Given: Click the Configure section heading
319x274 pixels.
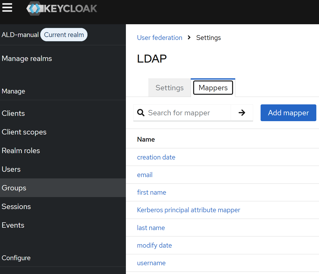Looking at the screenshot, I should [16, 258].
